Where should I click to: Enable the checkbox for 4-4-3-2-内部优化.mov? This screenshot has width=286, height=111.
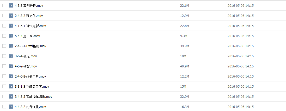click(4, 107)
